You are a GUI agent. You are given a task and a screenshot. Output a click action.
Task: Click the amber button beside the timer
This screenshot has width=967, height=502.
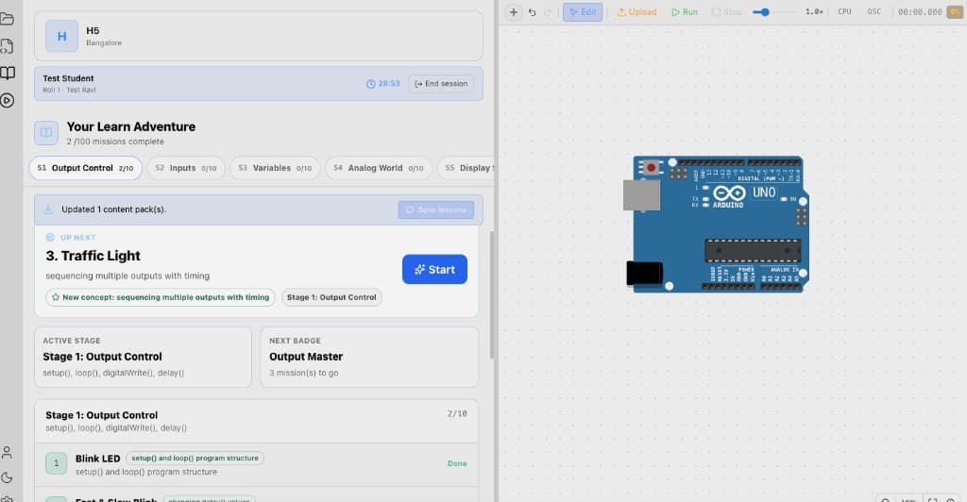click(955, 11)
